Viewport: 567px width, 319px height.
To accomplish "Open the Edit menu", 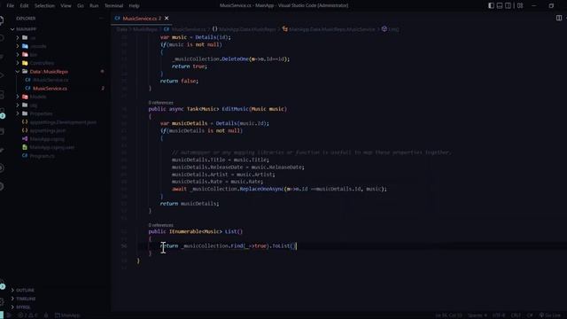I will (24, 6).
